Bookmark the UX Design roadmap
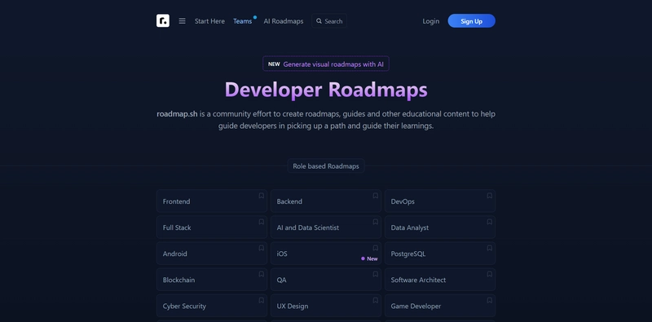Viewport: 652px width, 322px height. (x=375, y=300)
